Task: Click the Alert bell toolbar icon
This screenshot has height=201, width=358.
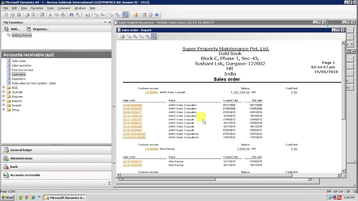Action: (136, 15)
